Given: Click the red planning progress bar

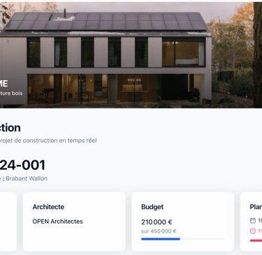Looking at the screenshot, I should pos(256,240).
